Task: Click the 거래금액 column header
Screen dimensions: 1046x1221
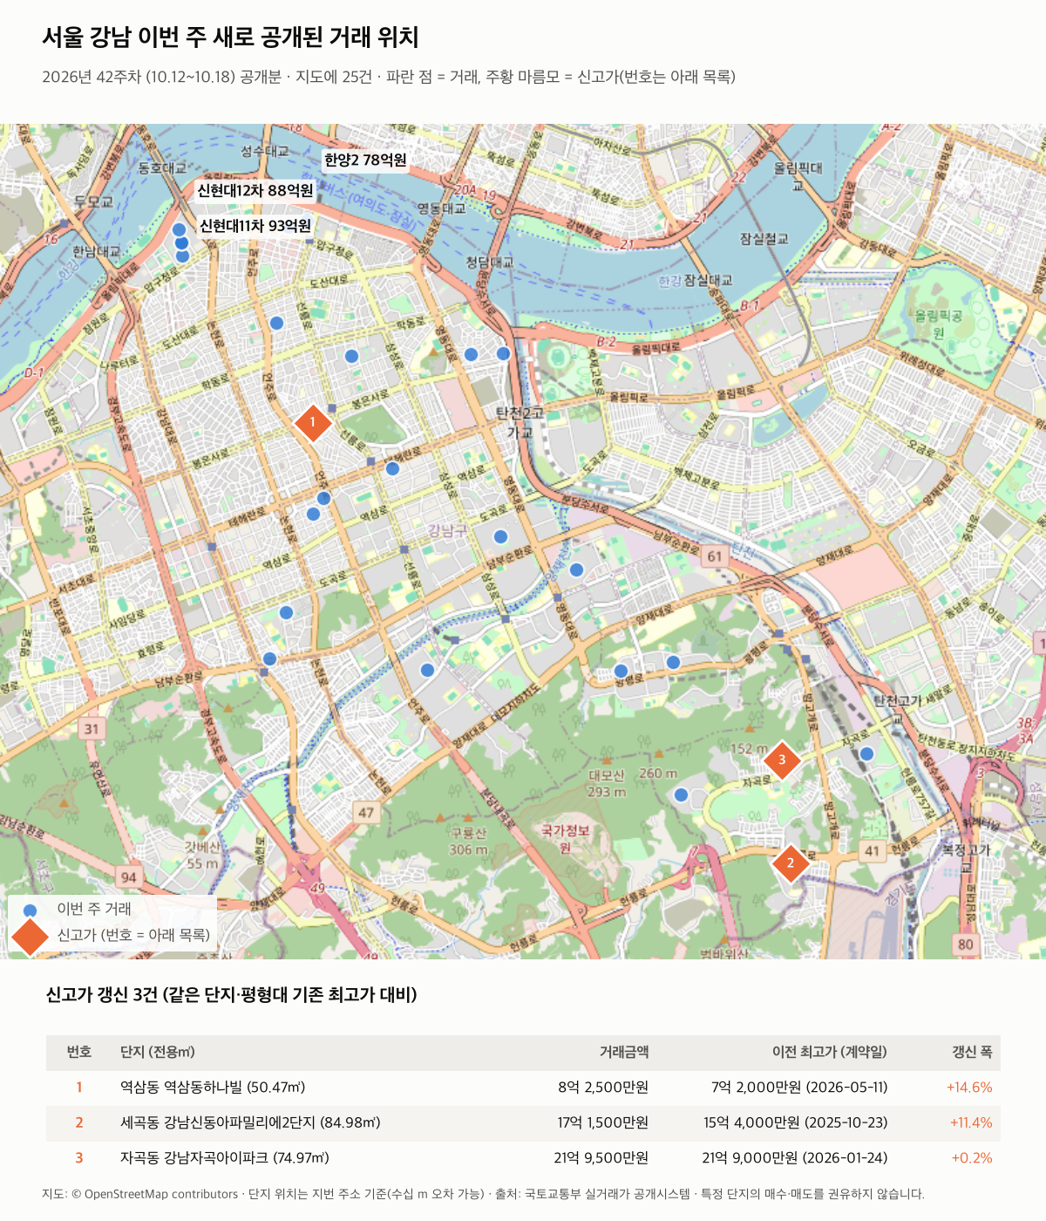Action: 624,1052
